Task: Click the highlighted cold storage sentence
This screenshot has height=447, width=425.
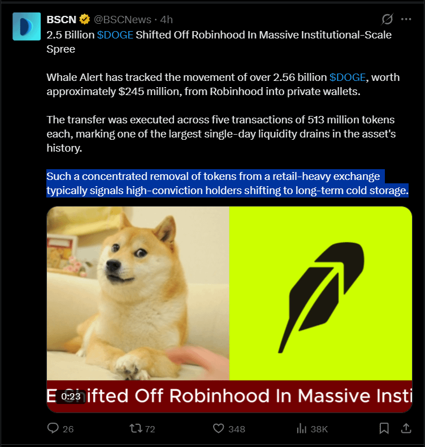Action: [227, 183]
